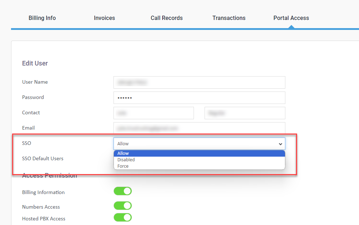Image resolution: width=359 pixels, height=225 pixels.
Task: Choose Allow from the SSO options list
Action: [123, 153]
